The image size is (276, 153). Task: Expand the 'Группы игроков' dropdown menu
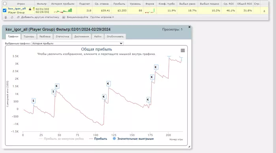(x=102, y=17)
